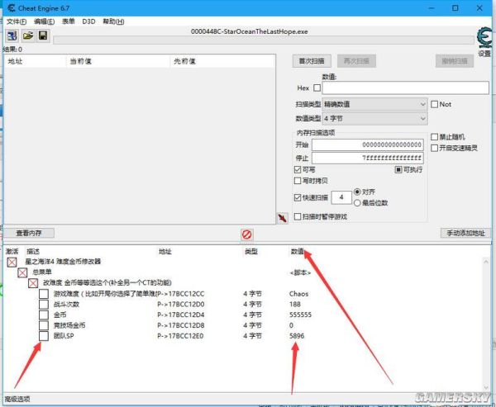Open Cheat Engine settings logo icon
496x407 pixels.
click(484, 38)
